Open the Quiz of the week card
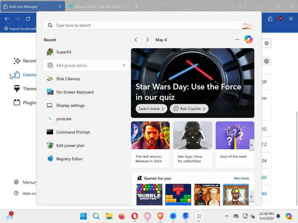Screen dimensions: 298x223 tap(235, 145)
